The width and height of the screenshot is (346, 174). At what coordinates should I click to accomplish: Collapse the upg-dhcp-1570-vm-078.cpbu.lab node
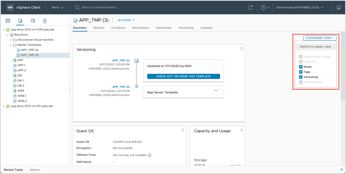click(x=4, y=29)
